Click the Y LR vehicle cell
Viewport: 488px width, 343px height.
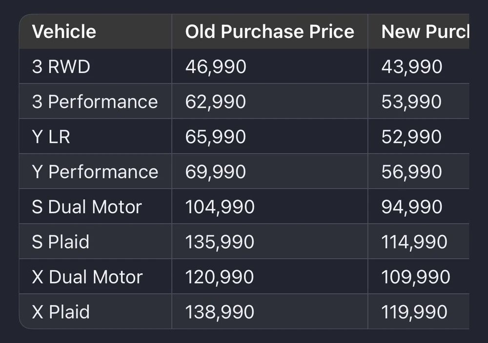[x=51, y=137]
